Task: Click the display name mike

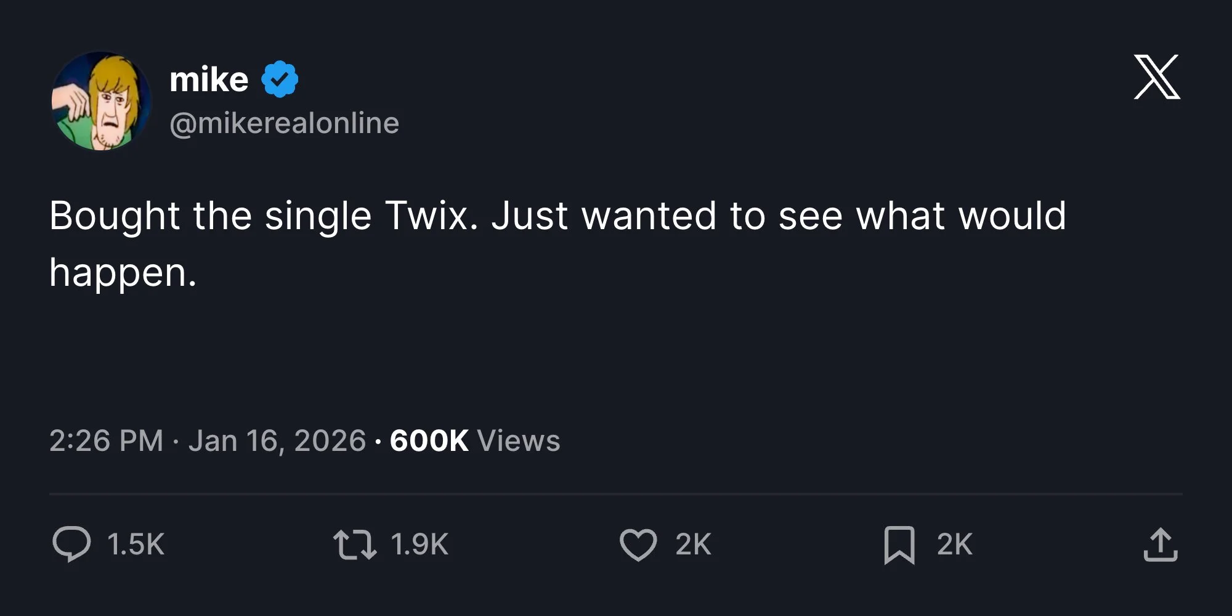Action: (x=209, y=79)
